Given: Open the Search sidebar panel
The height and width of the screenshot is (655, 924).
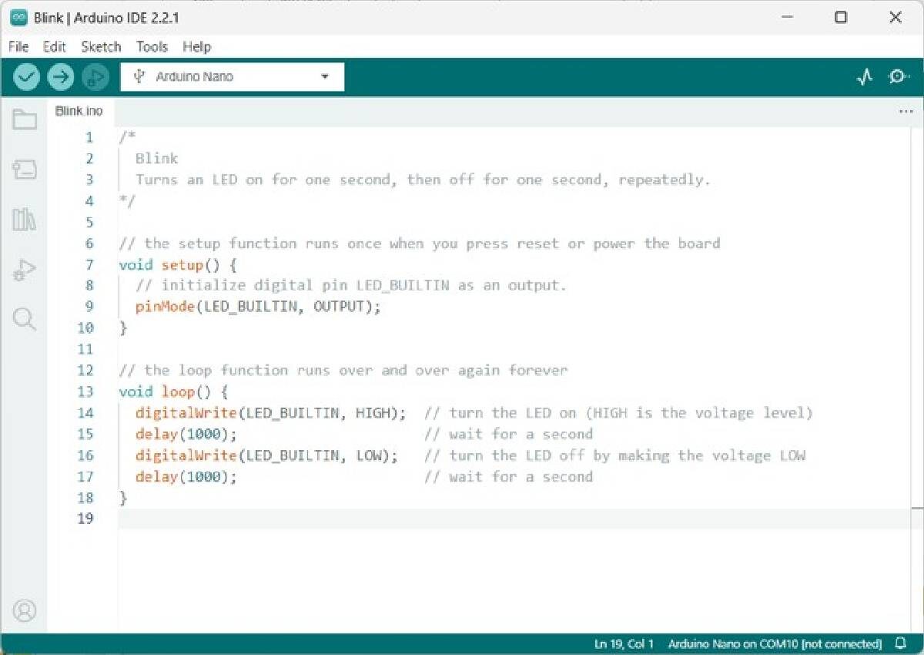Looking at the screenshot, I should [x=25, y=319].
